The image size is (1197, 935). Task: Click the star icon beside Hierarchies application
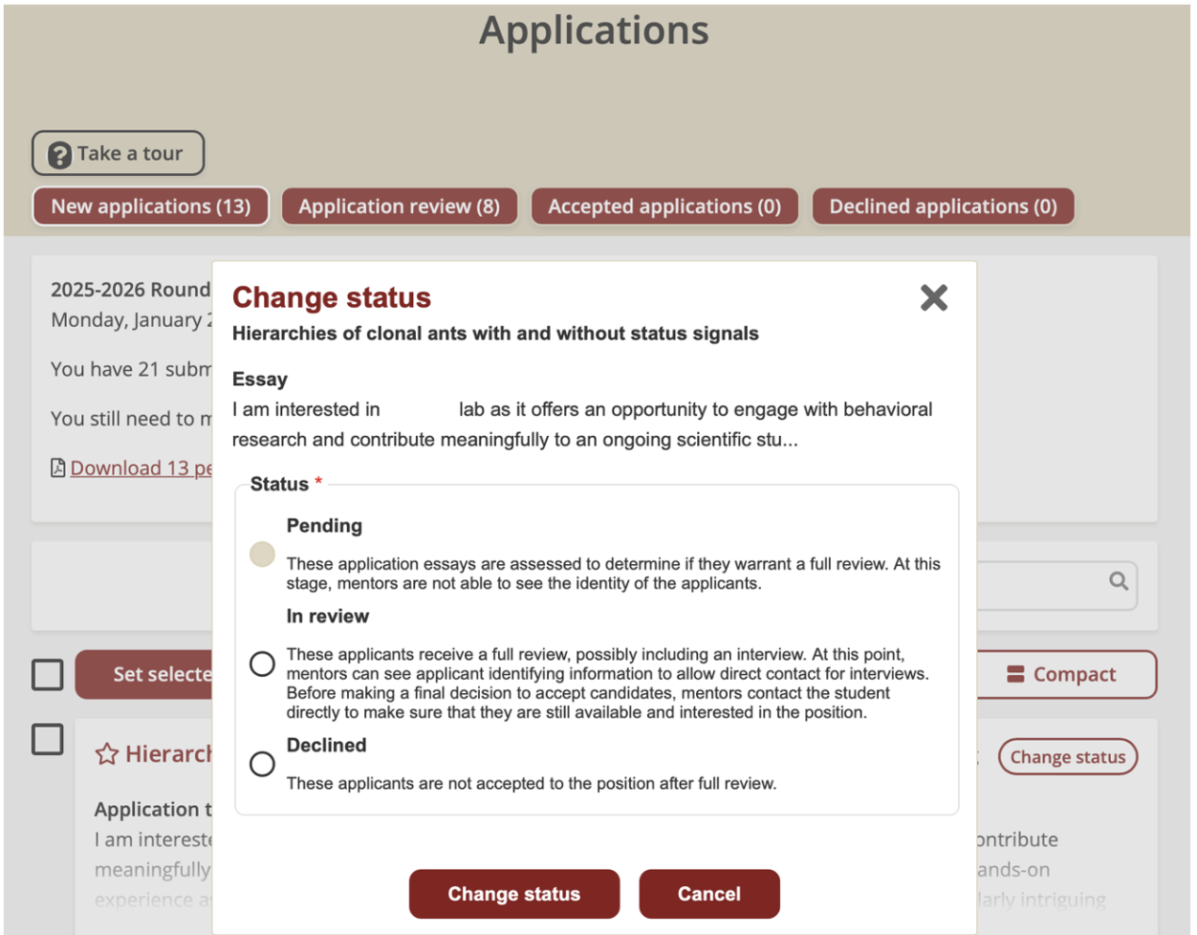click(106, 754)
